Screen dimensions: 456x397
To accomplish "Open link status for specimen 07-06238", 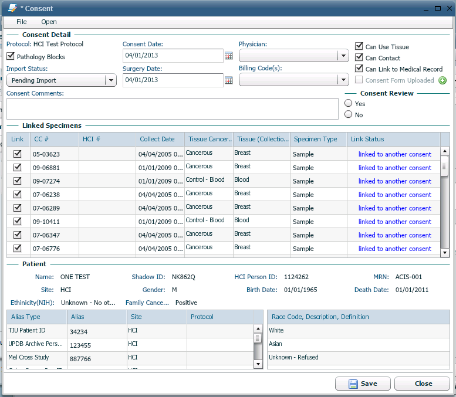I will point(394,195).
